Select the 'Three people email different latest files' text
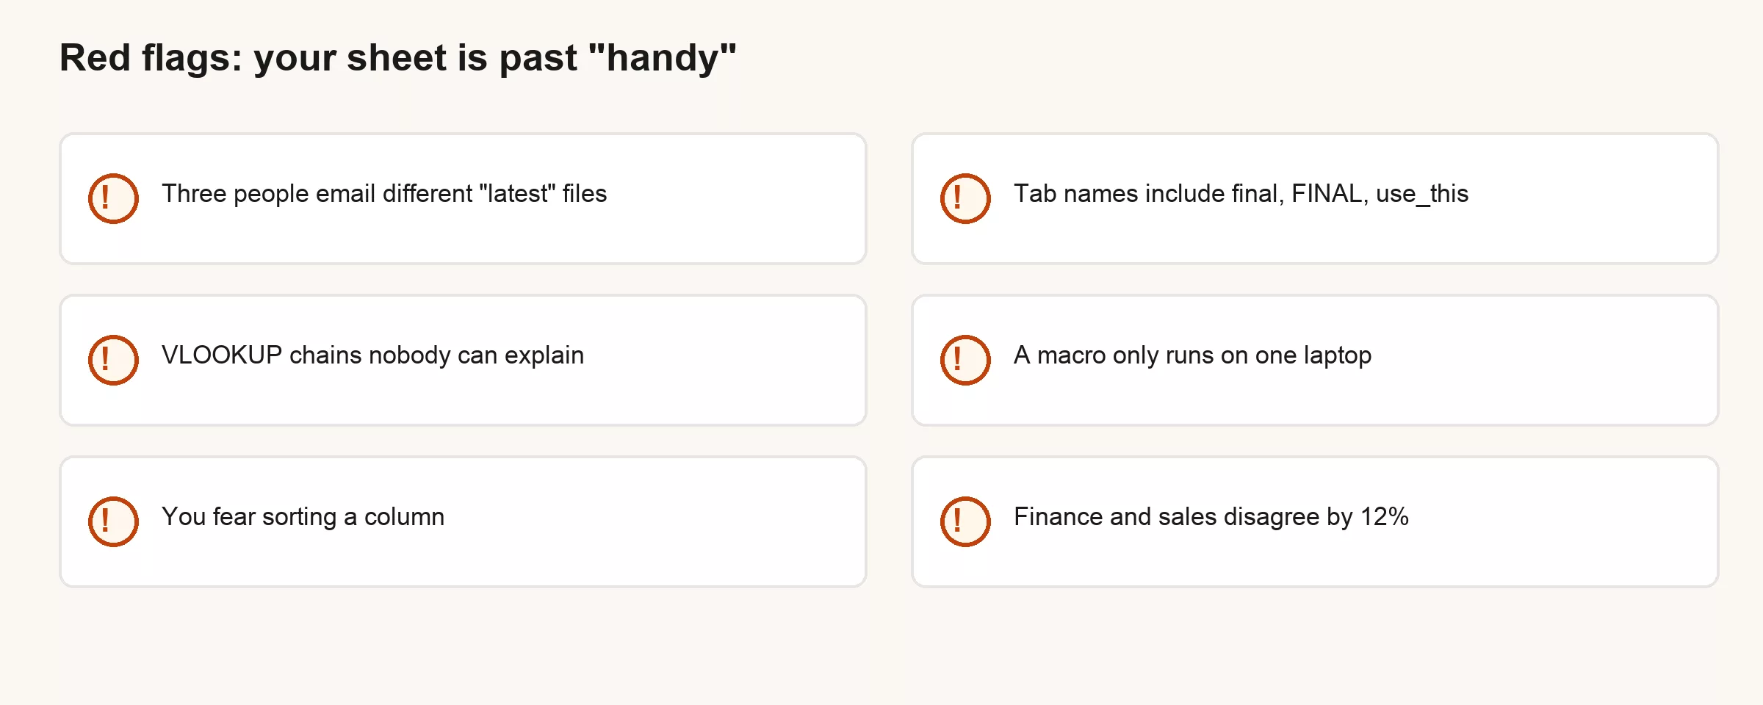This screenshot has height=705, width=1763. click(x=384, y=194)
